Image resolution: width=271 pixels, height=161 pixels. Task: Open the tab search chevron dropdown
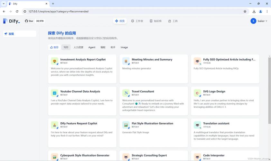coord(4,4)
